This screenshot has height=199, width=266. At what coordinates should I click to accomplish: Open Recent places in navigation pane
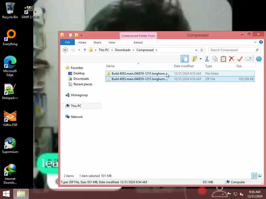pos(83,84)
